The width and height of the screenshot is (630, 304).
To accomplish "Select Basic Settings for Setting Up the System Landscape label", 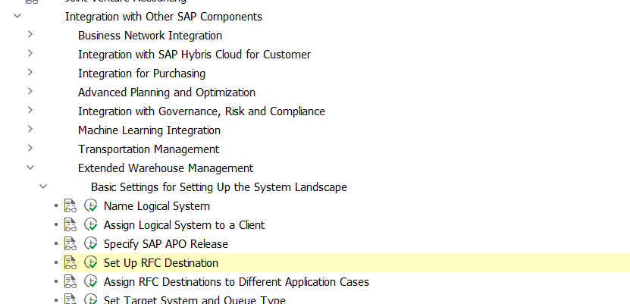I will pyautogui.click(x=219, y=187).
